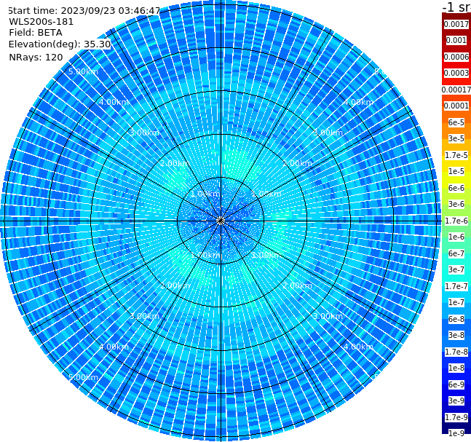The height and width of the screenshot is (442, 471).
Task: Pick the cyan segment of the color scale
Action: point(456,277)
